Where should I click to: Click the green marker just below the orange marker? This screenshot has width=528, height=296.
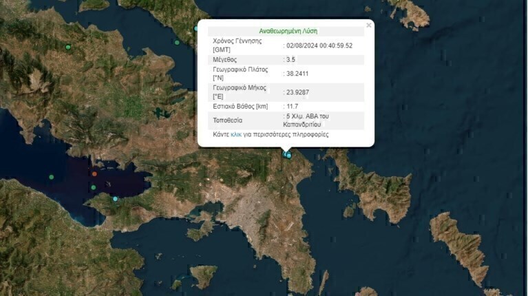94,187
